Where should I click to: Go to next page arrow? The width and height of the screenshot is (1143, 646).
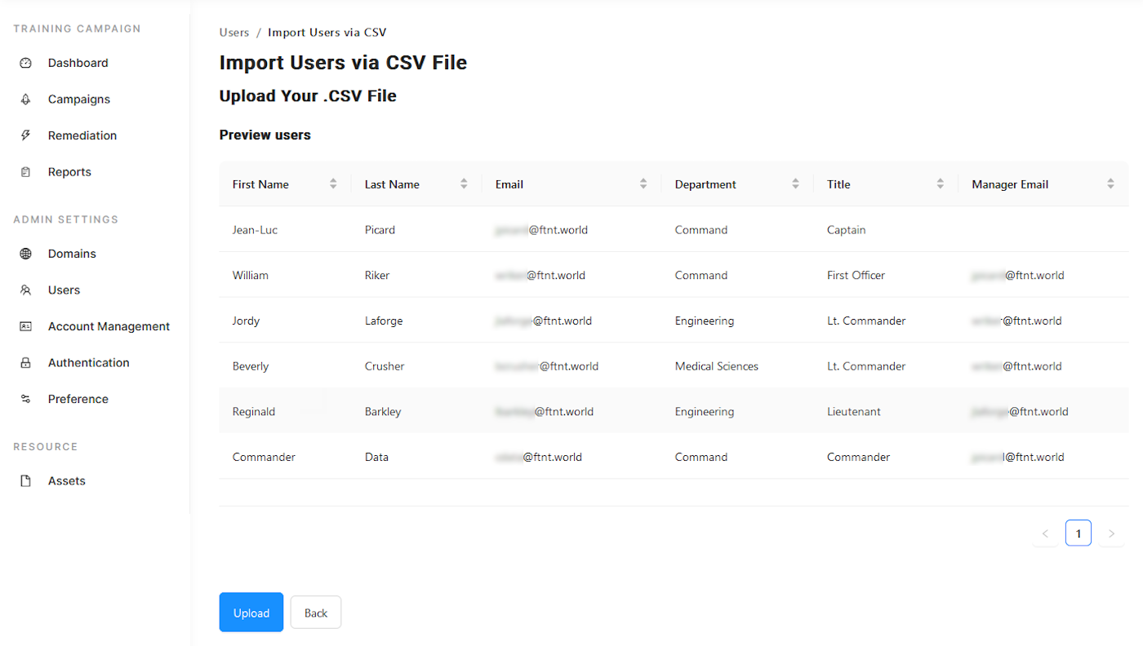coord(1111,534)
